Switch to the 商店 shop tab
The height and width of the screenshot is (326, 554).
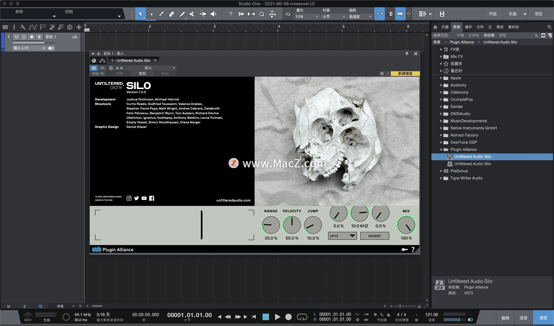500,27
